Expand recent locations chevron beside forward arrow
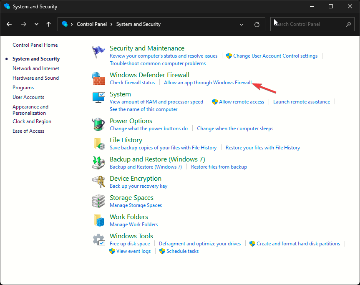Screen dimensions: 360x285 36,24
